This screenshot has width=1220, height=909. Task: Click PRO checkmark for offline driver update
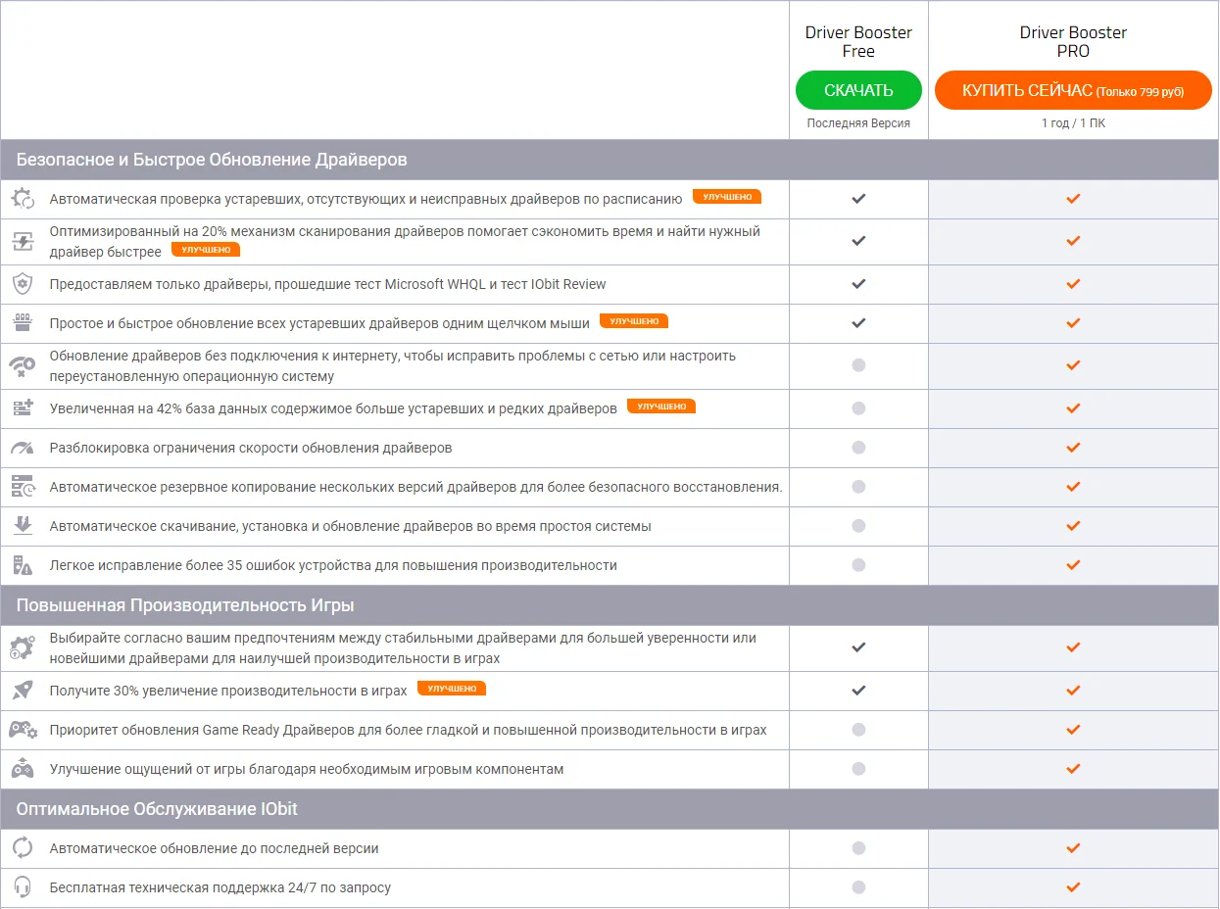(x=1073, y=365)
